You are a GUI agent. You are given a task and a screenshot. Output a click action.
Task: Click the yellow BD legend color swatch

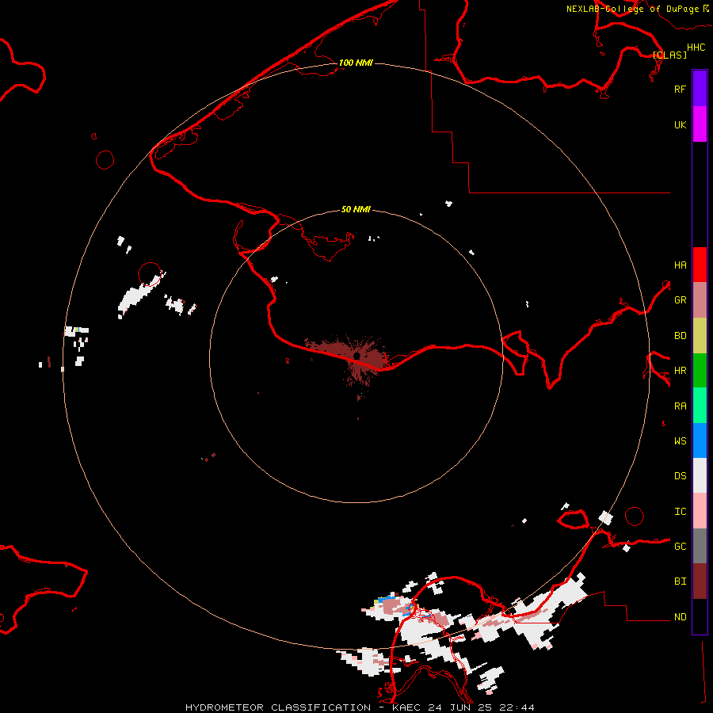[700, 336]
